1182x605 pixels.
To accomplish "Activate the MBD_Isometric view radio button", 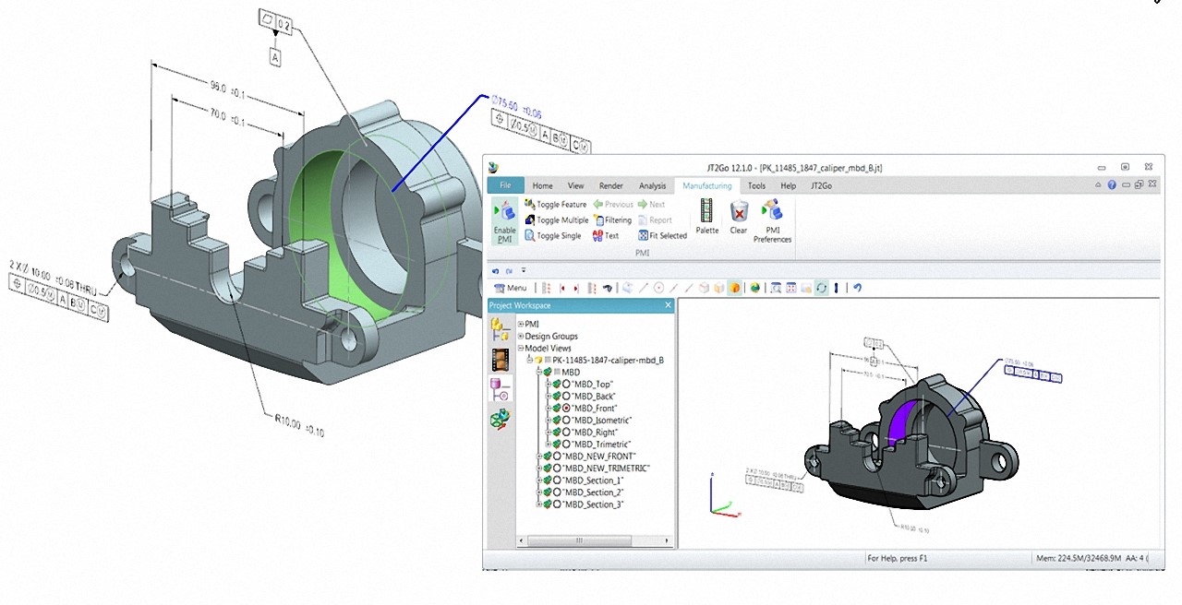I will [x=567, y=420].
